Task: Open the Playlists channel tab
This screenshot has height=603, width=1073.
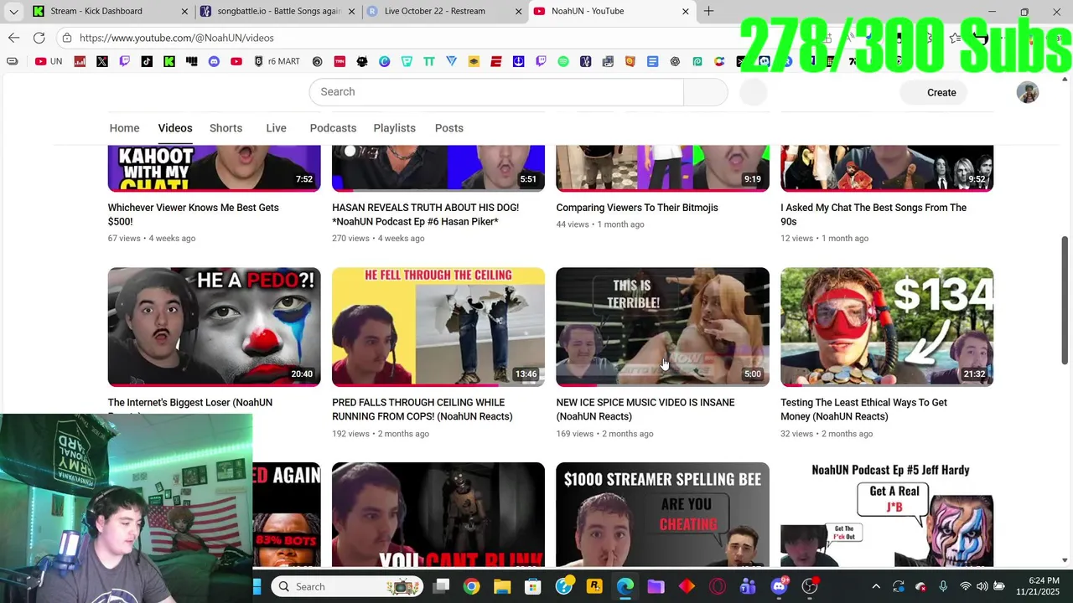Action: pos(394,128)
